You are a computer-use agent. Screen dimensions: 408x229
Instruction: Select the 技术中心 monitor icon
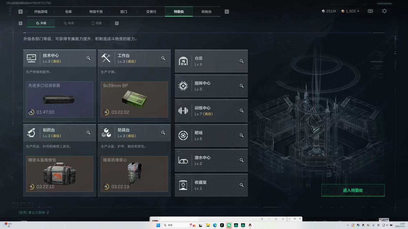click(x=32, y=58)
